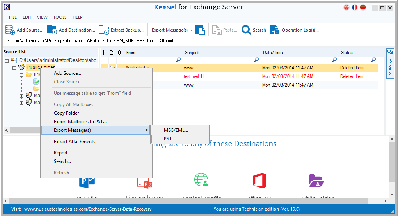
Task: Open the TOOLS menu
Action: 60,17
